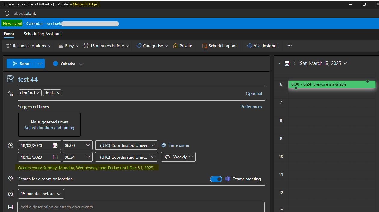Expand the Sat, March 18, 2023 date picker
Viewport: 379px width, 212px height.
tap(323, 64)
